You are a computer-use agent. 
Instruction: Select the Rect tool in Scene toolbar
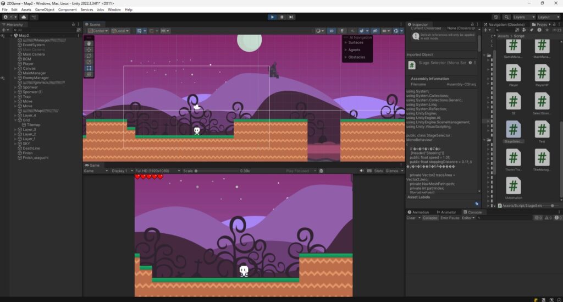click(x=90, y=68)
